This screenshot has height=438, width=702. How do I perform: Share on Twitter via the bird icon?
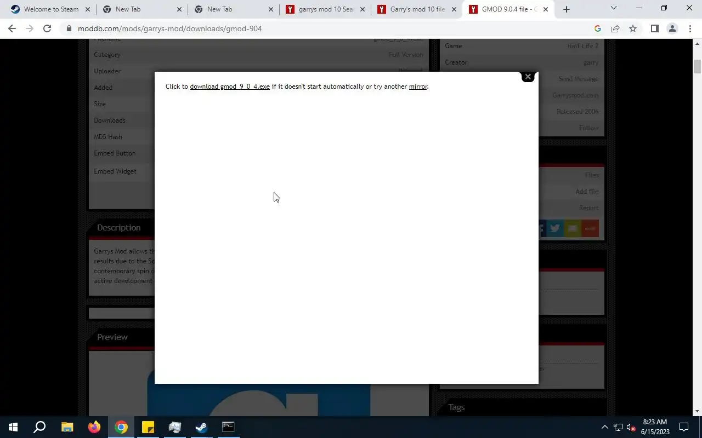pyautogui.click(x=555, y=228)
